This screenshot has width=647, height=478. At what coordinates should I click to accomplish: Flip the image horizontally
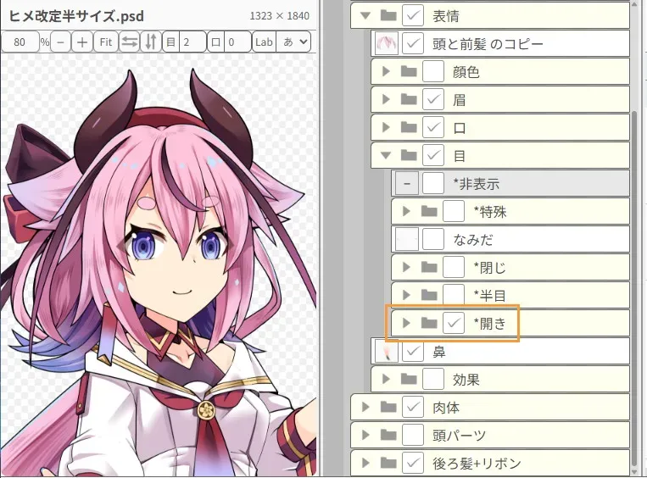point(130,42)
